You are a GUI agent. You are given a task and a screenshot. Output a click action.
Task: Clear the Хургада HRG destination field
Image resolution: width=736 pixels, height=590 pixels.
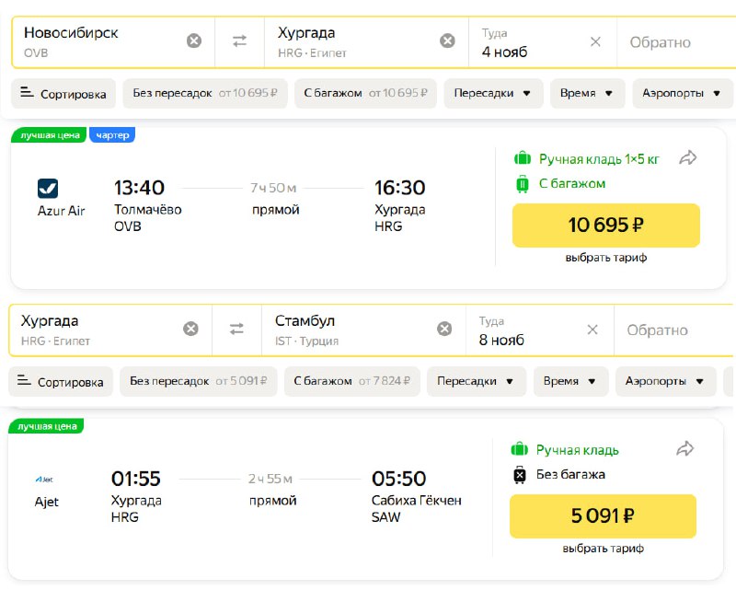pyautogui.click(x=447, y=40)
